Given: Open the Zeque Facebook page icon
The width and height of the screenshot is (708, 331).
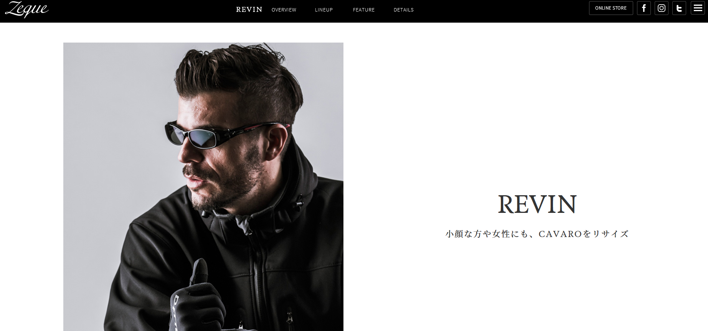Looking at the screenshot, I should click(644, 8).
